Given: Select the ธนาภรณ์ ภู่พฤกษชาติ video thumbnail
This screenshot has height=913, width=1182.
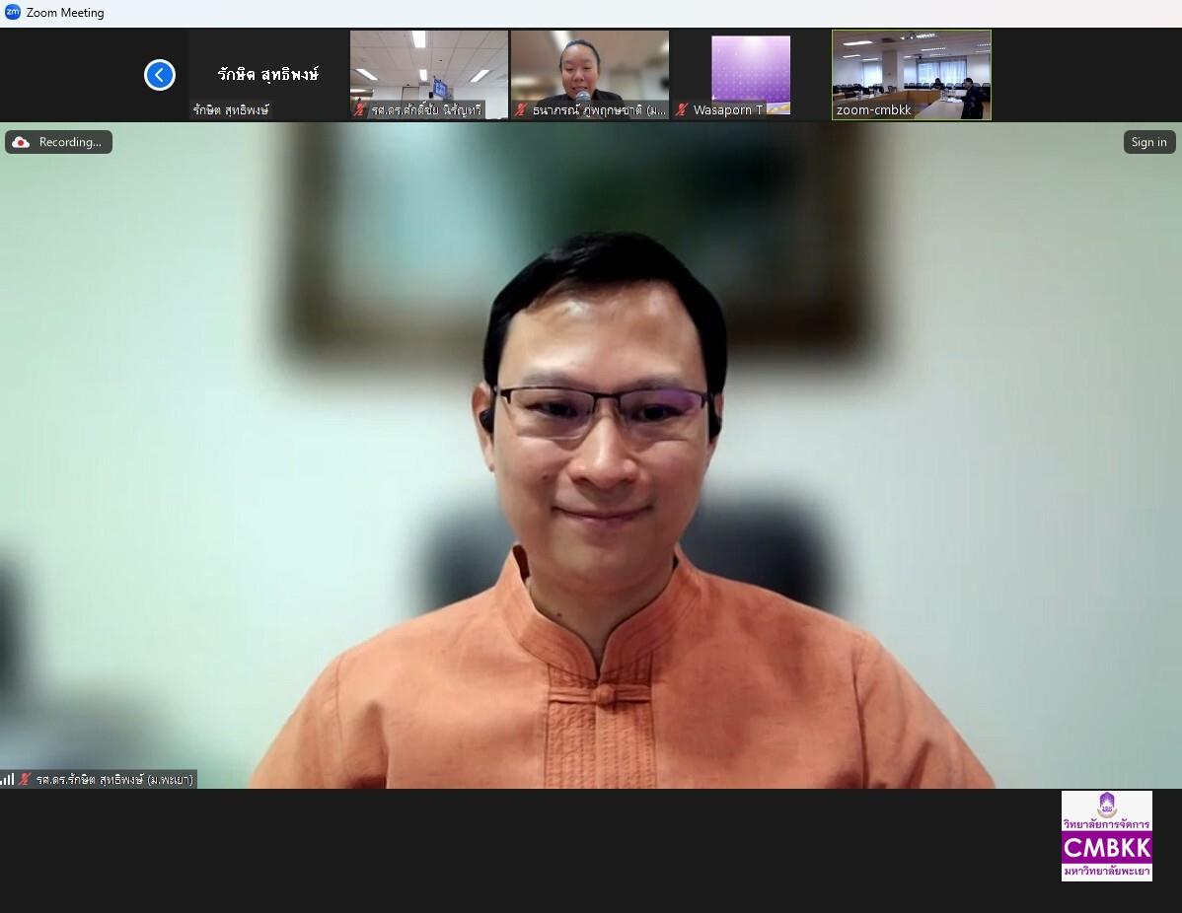Looking at the screenshot, I should 589,75.
